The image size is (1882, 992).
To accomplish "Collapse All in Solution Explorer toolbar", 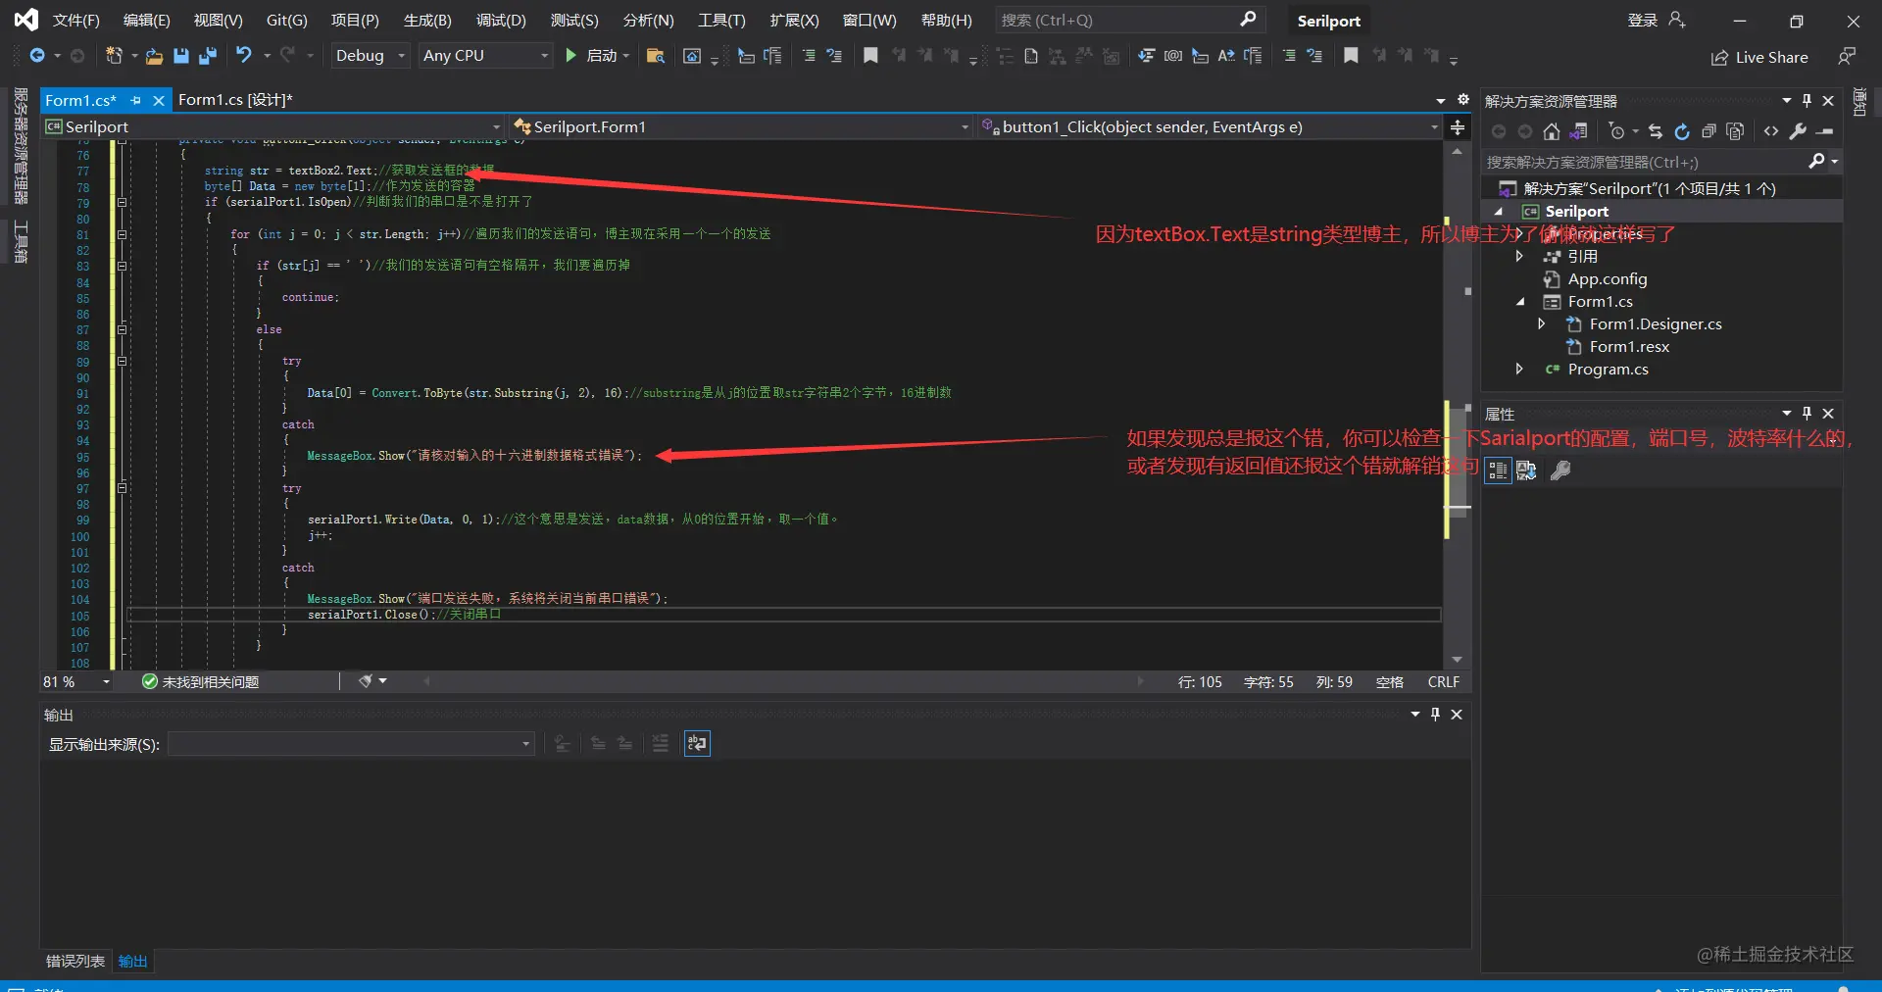I will [x=1709, y=131].
